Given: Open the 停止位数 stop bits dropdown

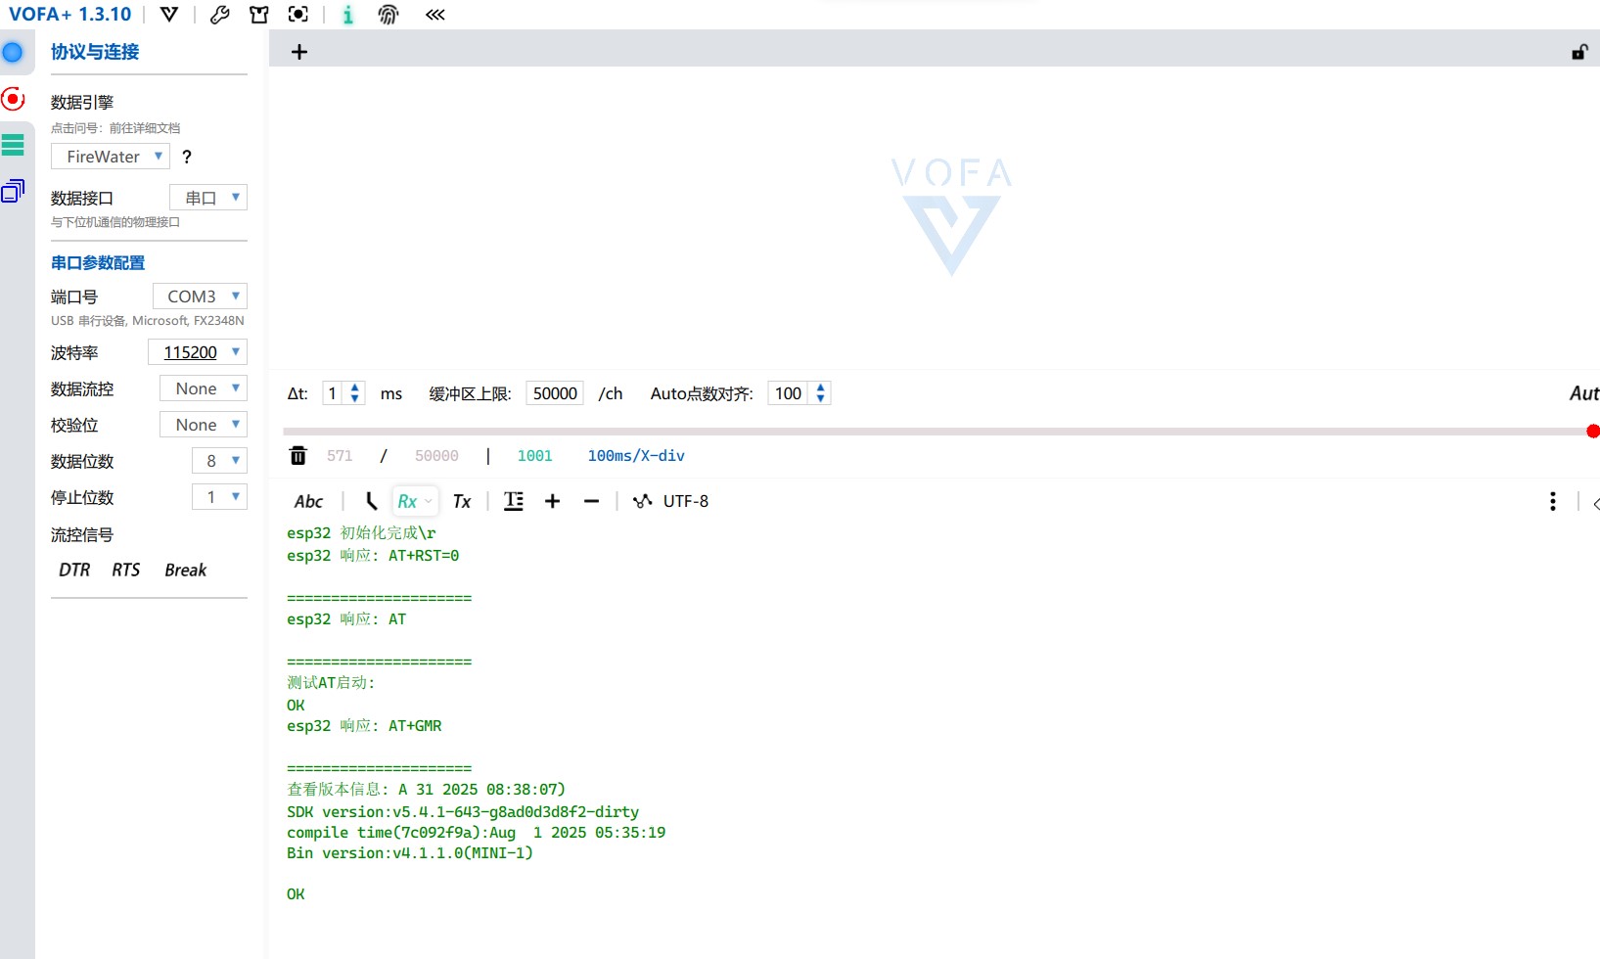Looking at the screenshot, I should click(219, 497).
